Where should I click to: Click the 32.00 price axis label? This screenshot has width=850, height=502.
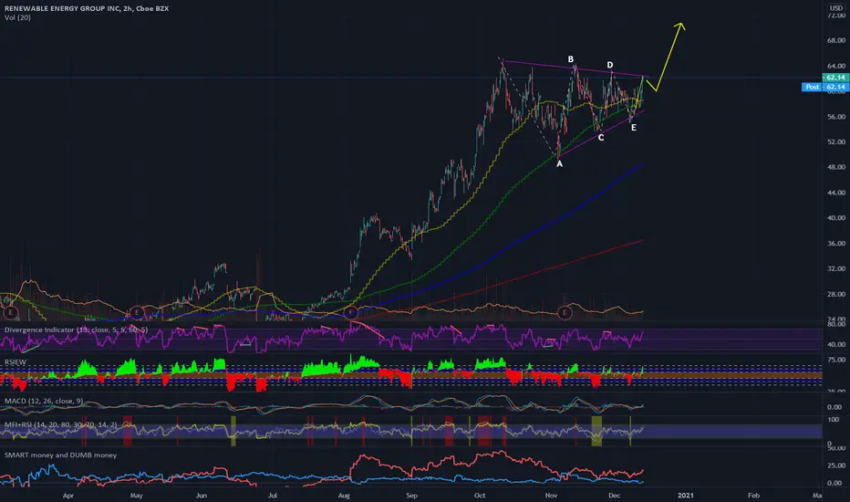click(x=836, y=268)
